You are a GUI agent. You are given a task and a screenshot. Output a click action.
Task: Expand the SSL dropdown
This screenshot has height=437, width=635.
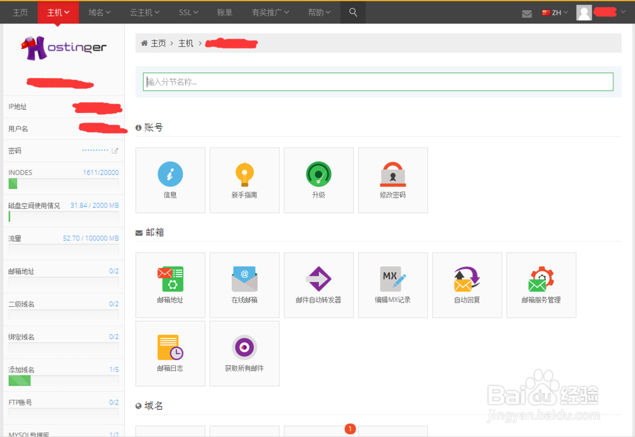coord(188,11)
